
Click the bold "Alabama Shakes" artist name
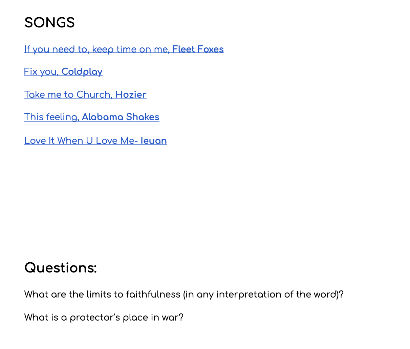coord(121,117)
